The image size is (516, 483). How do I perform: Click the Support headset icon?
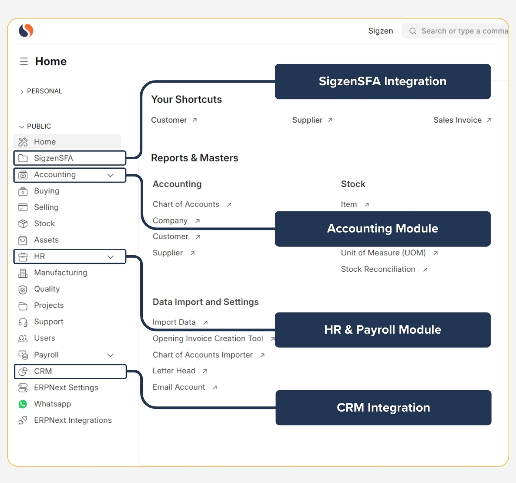pyautogui.click(x=23, y=322)
